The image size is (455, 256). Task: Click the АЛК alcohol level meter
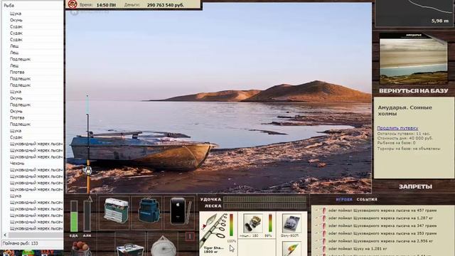click(87, 216)
